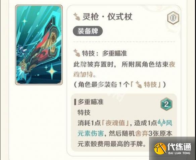
Task: Click the Anemo wind element icon
Action: click(161, 123)
